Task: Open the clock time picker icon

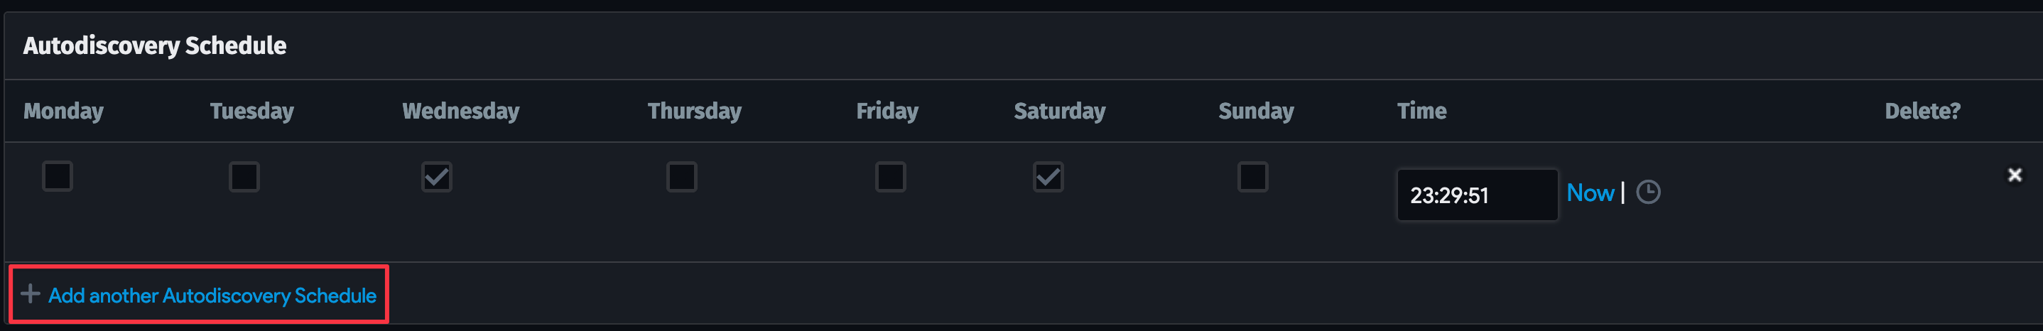Action: click(1648, 192)
